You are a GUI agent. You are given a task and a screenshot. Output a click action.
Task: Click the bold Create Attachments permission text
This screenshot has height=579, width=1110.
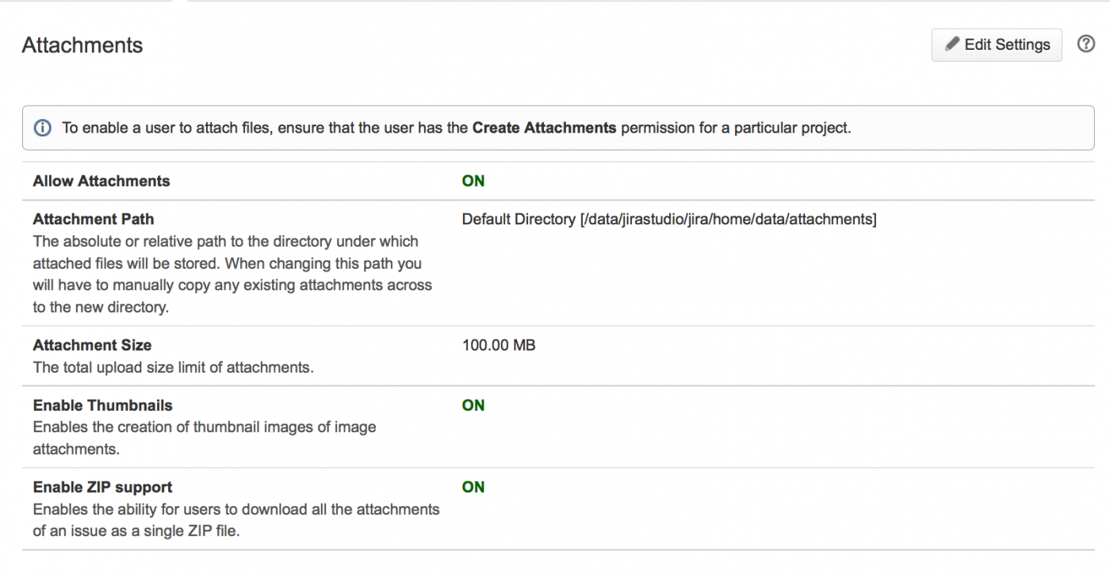[544, 128]
